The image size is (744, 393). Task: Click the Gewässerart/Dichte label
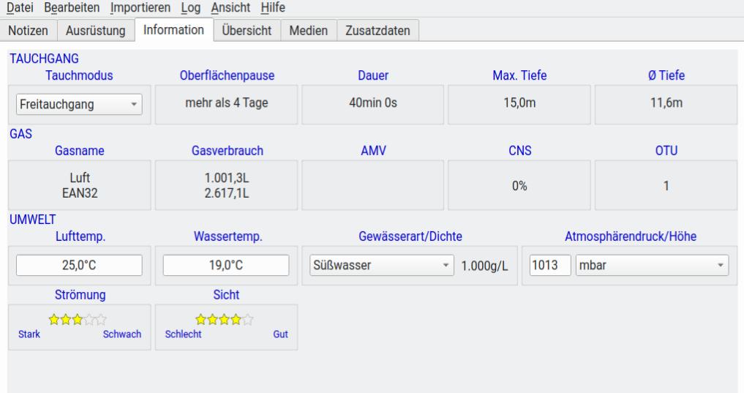tap(410, 236)
